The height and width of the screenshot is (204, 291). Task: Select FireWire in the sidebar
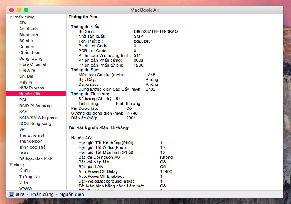tap(27, 70)
